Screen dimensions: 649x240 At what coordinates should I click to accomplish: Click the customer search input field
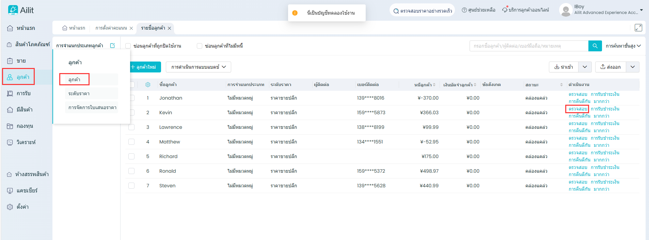pos(528,46)
